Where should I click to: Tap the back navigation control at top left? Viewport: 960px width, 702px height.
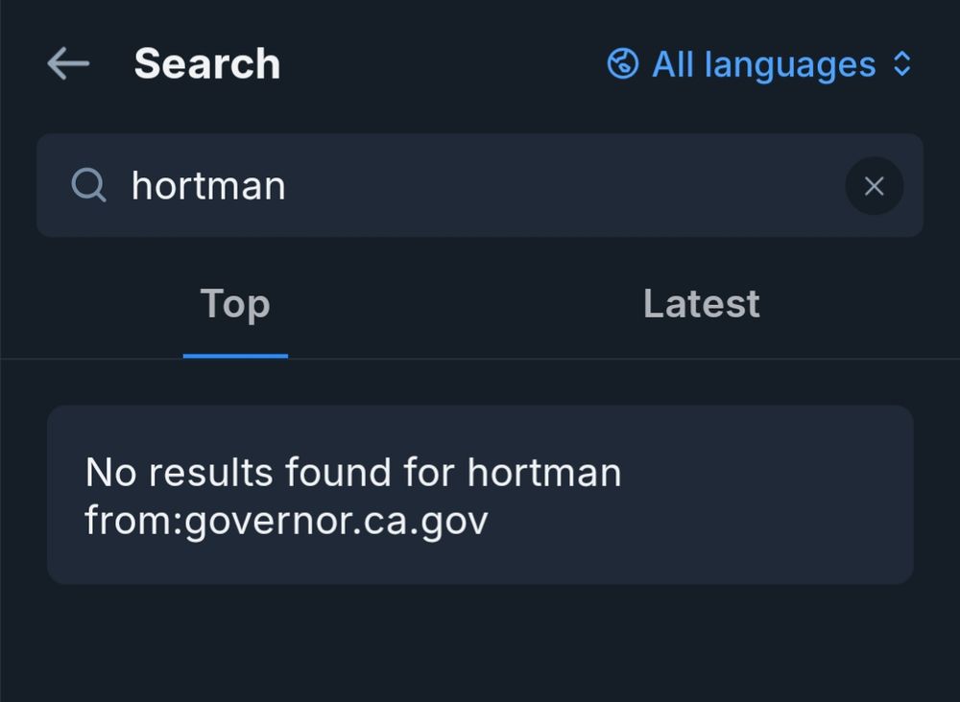click(x=67, y=63)
